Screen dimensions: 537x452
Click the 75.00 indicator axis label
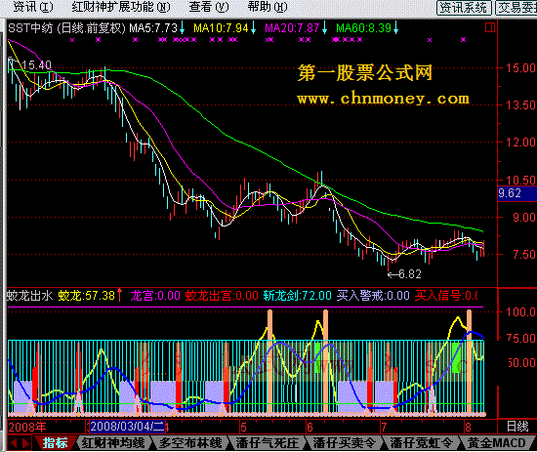pos(520,338)
